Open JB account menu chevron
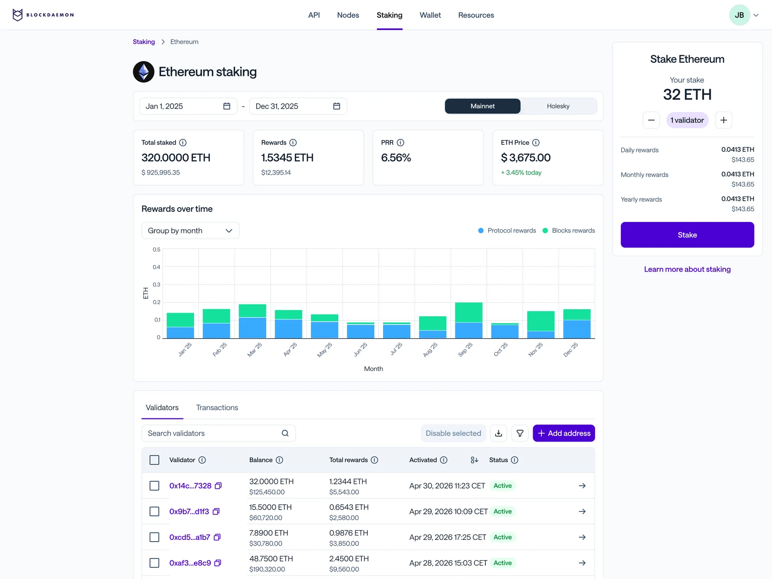 click(x=756, y=15)
